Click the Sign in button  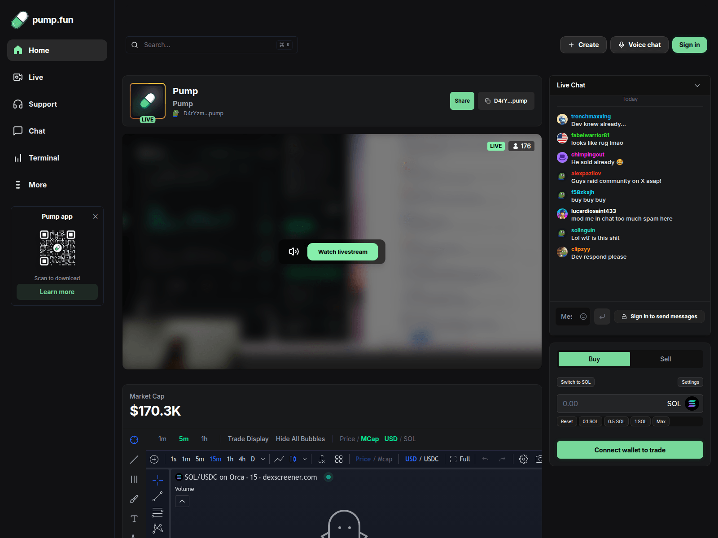tap(689, 45)
